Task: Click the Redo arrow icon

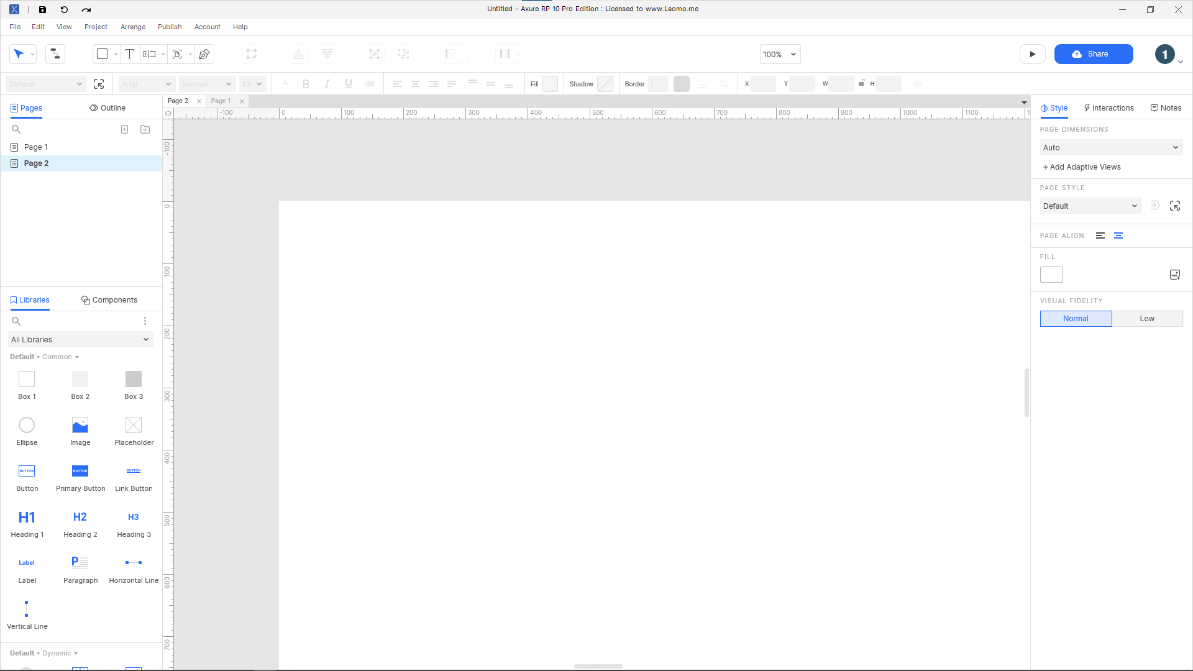Action: click(86, 9)
